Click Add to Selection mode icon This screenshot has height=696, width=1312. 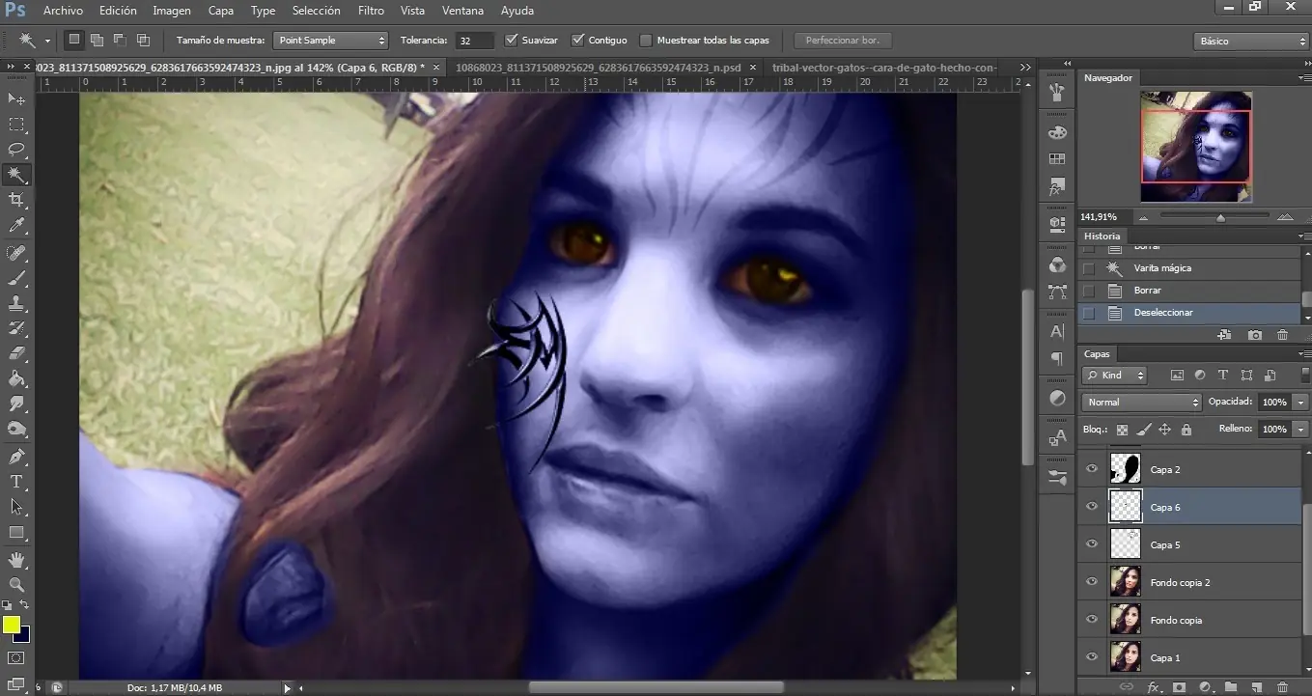click(x=97, y=40)
